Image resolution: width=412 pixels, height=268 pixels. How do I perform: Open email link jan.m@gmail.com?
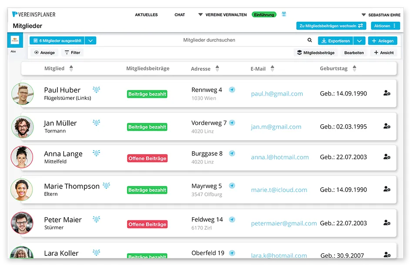pyautogui.click(x=276, y=127)
